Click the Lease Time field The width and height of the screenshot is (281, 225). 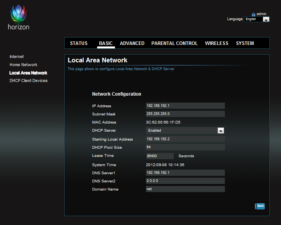click(160, 156)
